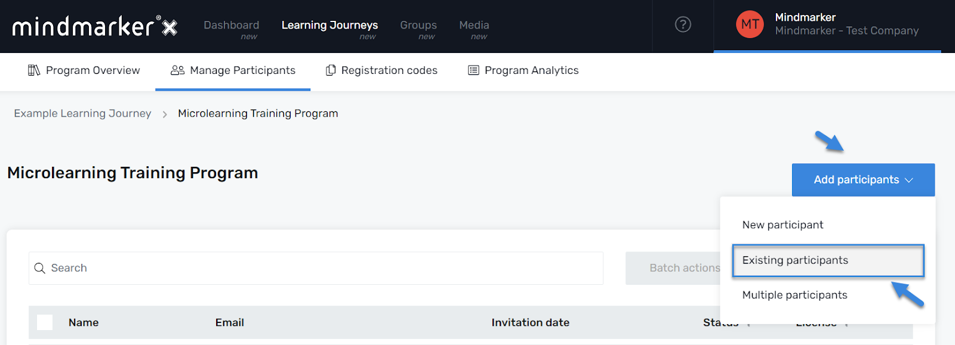Click the Manage Participants people icon

pyautogui.click(x=177, y=70)
